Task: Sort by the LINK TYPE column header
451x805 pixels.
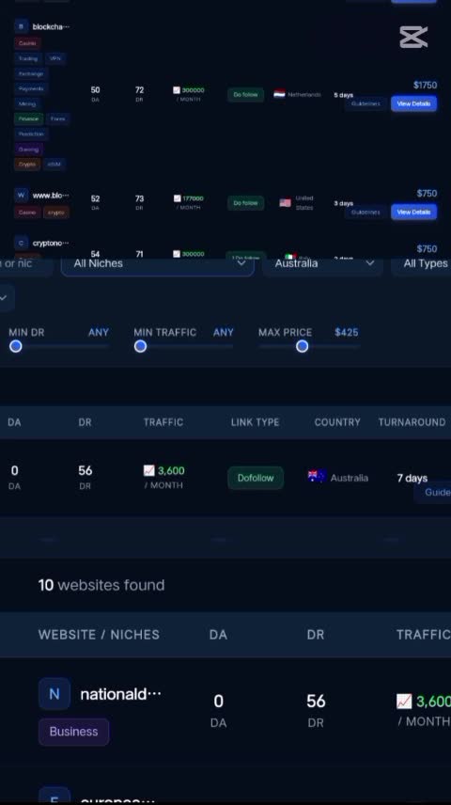Action: click(255, 422)
